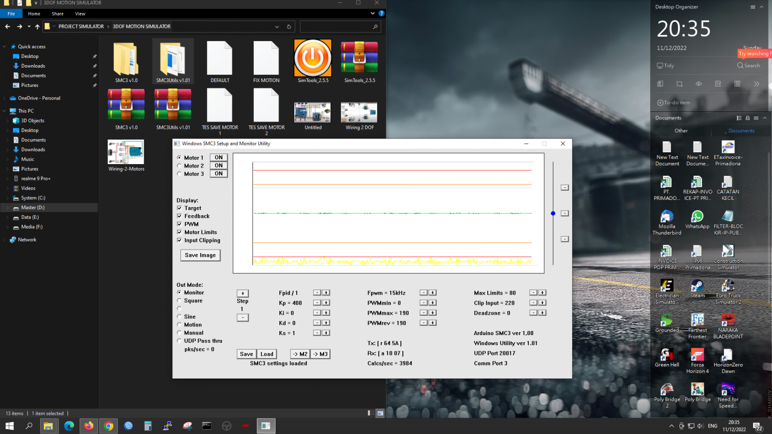Select the Motor 2 radio button
The image size is (772, 434).
pos(179,166)
